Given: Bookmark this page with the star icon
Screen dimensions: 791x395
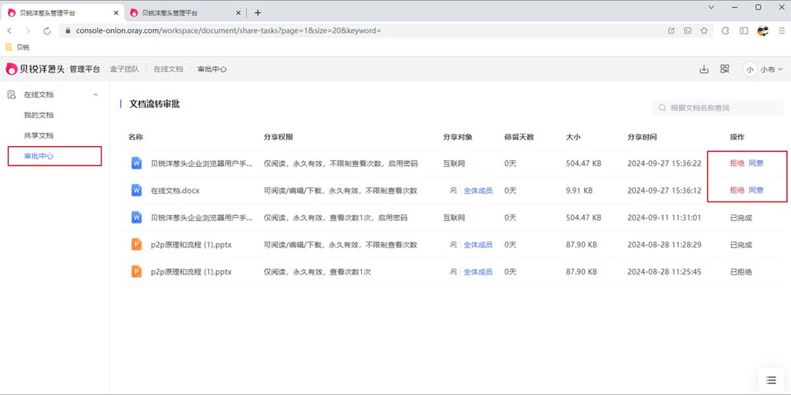Looking at the screenshot, I should 704,31.
